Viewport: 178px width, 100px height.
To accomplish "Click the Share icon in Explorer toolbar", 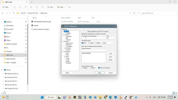I will point(37,7).
